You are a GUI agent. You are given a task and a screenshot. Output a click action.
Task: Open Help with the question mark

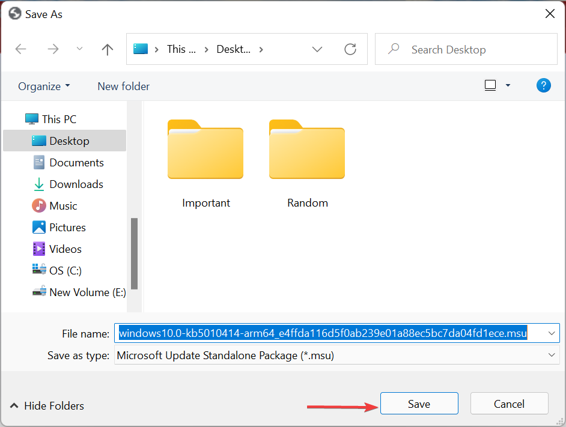pos(543,85)
